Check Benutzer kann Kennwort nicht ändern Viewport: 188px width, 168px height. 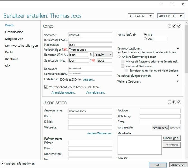coord(126,71)
